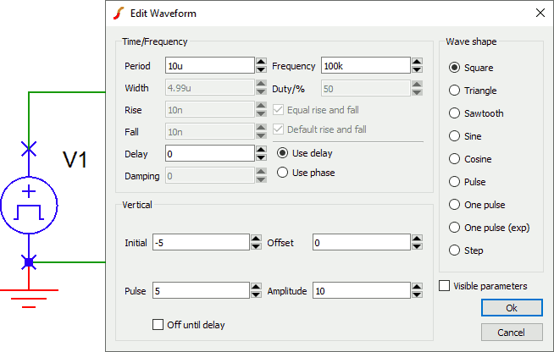Screen dimensions: 554x352
Task: Click the red ground symbol
Action: click(29, 298)
